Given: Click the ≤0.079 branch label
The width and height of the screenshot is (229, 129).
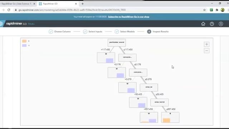Looking at the screenshot, I should point(148,79).
